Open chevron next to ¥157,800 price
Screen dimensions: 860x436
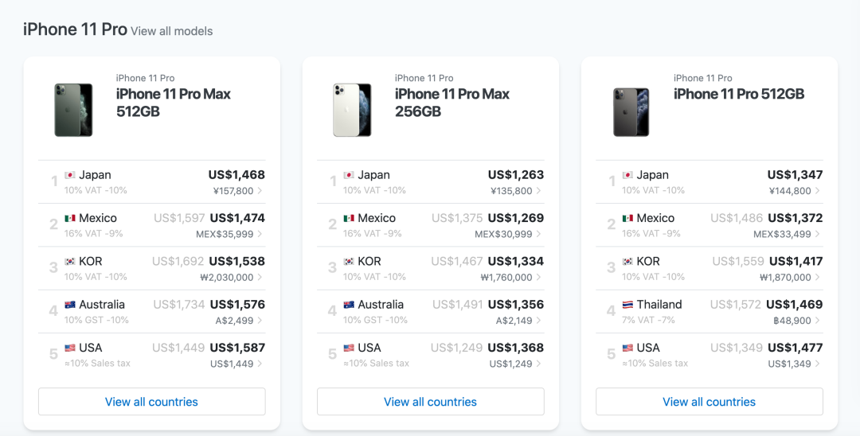260,191
